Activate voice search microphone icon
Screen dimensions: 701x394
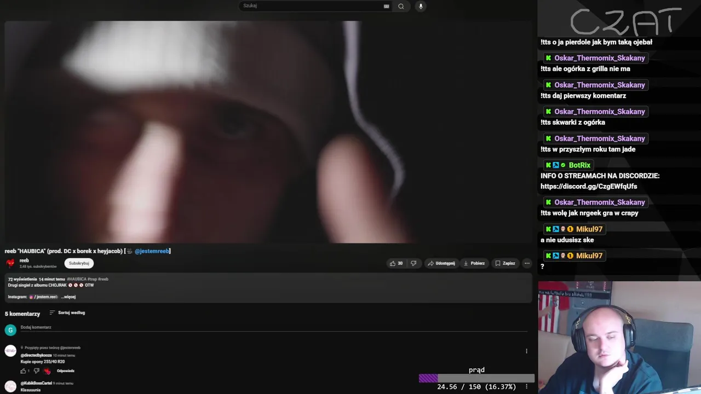421,6
